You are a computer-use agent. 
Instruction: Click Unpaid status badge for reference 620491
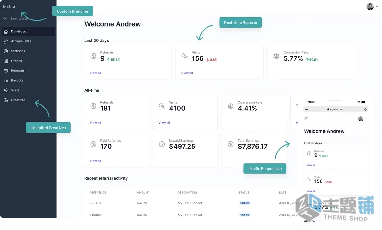[245, 203]
